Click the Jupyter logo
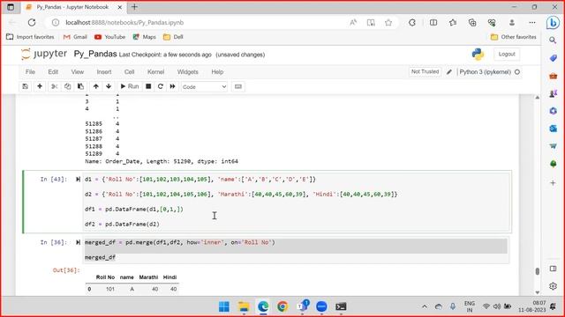565x317 pixels. 44,54
